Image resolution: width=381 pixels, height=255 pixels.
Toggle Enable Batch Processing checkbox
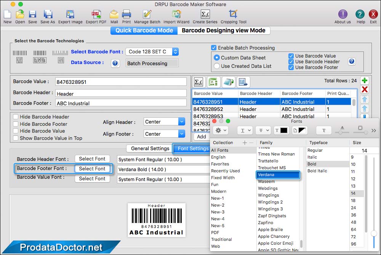pos(214,48)
